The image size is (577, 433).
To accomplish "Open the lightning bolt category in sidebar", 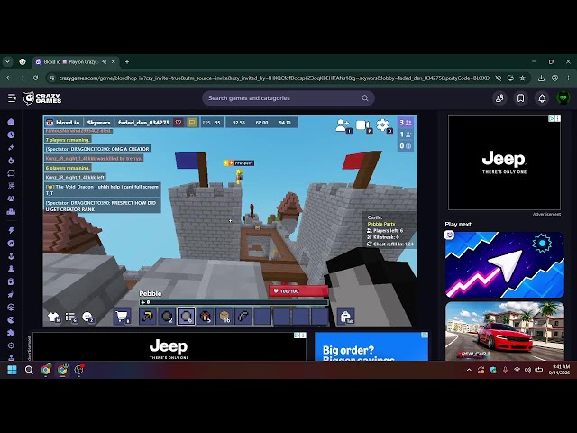I will 11,230.
